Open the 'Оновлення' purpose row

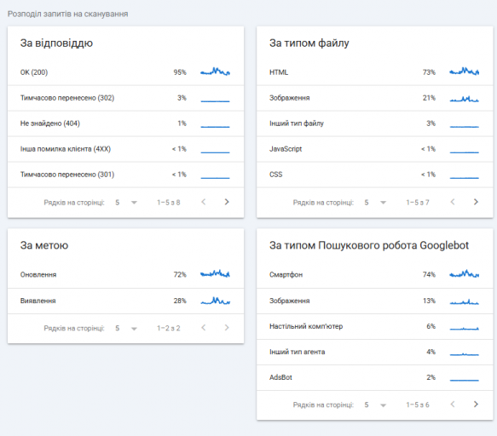pos(126,274)
